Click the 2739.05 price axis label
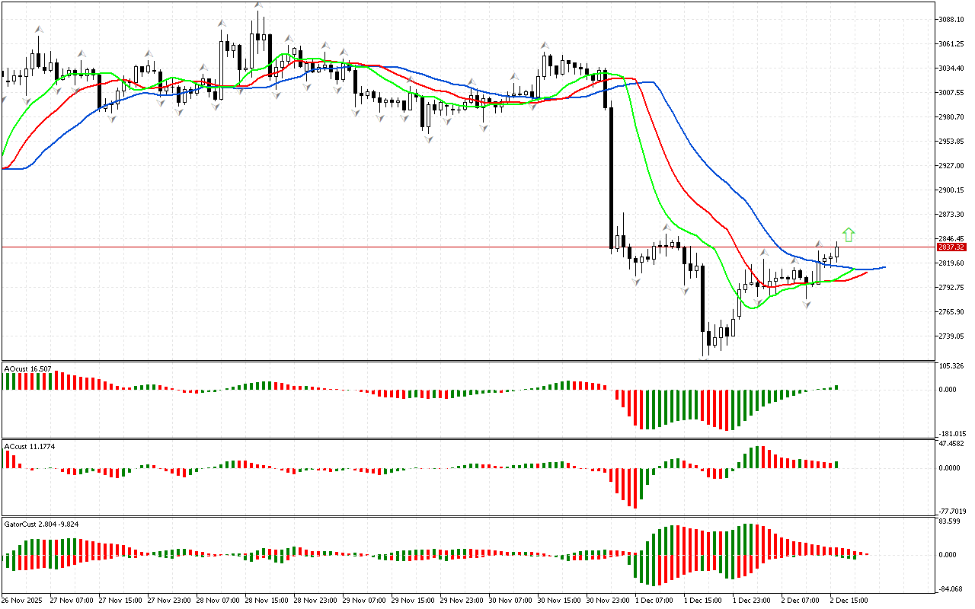 pyautogui.click(x=952, y=336)
